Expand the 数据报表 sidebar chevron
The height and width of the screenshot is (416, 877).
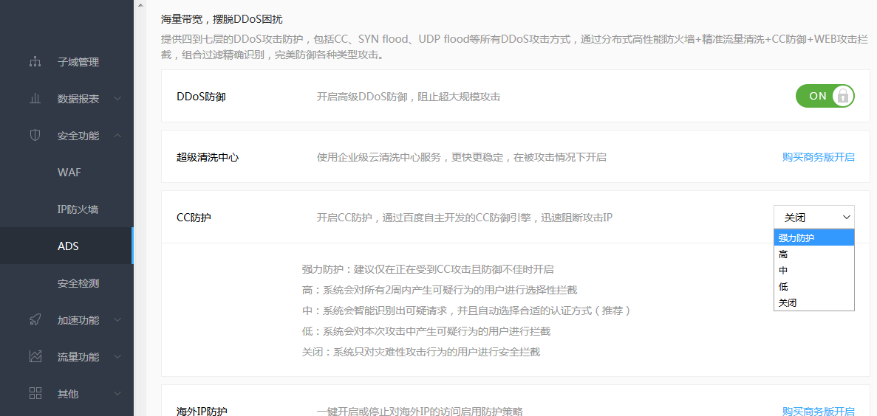117,99
